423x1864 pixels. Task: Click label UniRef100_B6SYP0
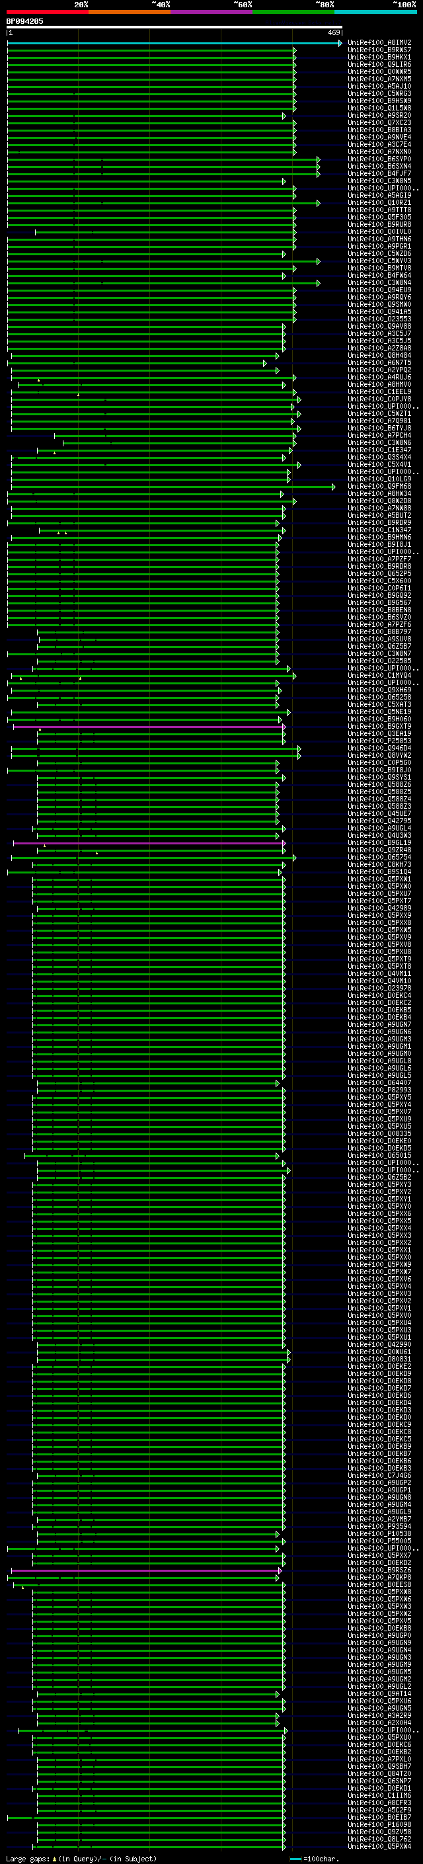(x=379, y=159)
